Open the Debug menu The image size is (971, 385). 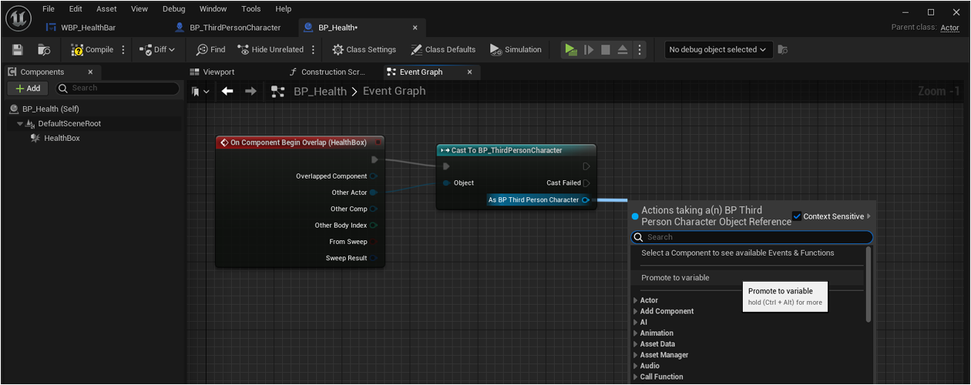point(173,8)
